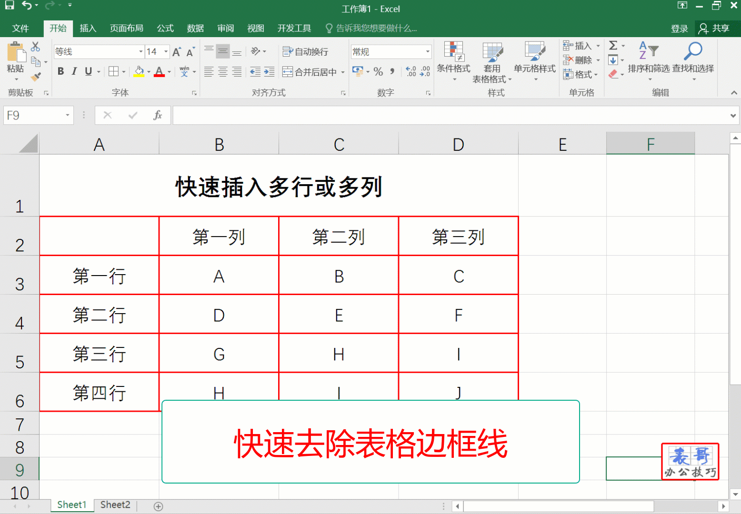Switch to the 公式 Formulas tab
This screenshot has width=741, height=514.
pos(165,28)
